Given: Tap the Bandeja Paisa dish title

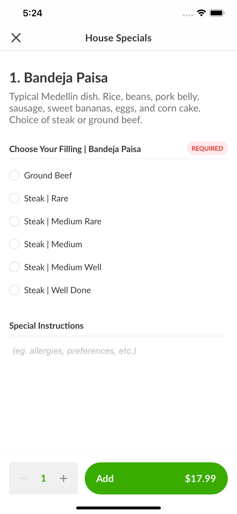Looking at the screenshot, I should point(58,78).
